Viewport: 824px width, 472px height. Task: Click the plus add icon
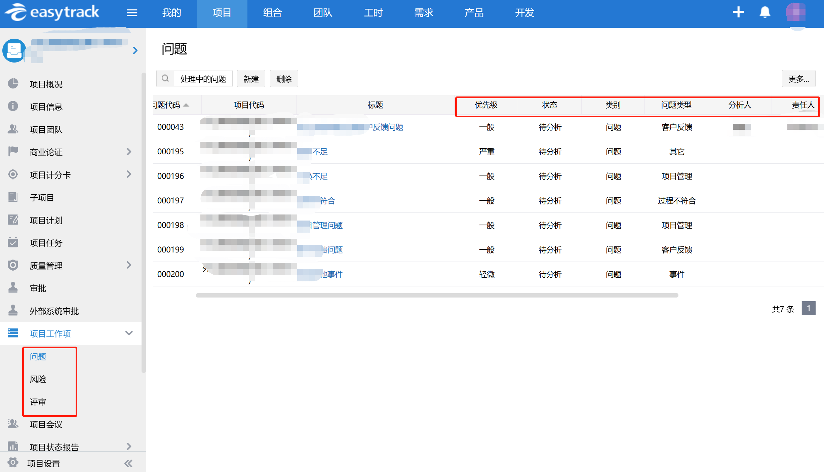coord(738,12)
